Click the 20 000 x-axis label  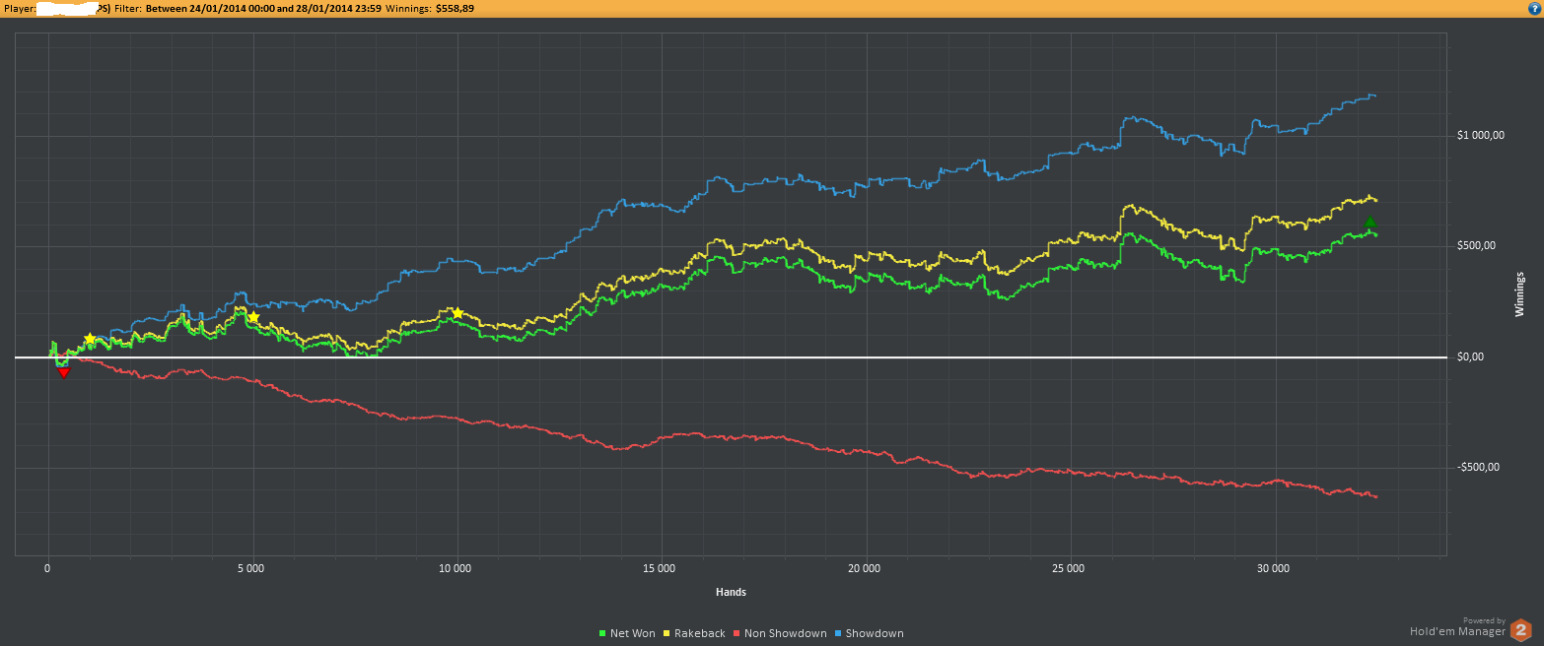point(864,569)
